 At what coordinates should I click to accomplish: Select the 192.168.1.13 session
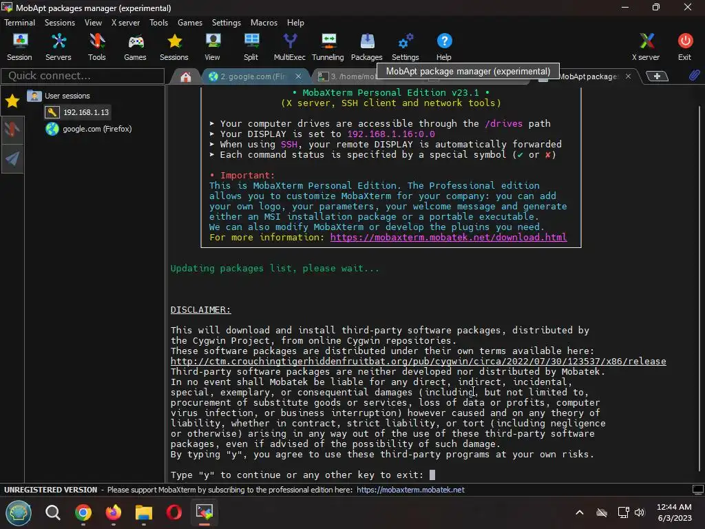pos(77,112)
